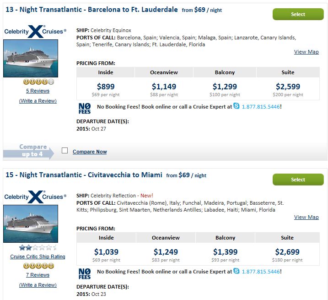Open Cruise Critic Ship Rating link

(x=38, y=256)
